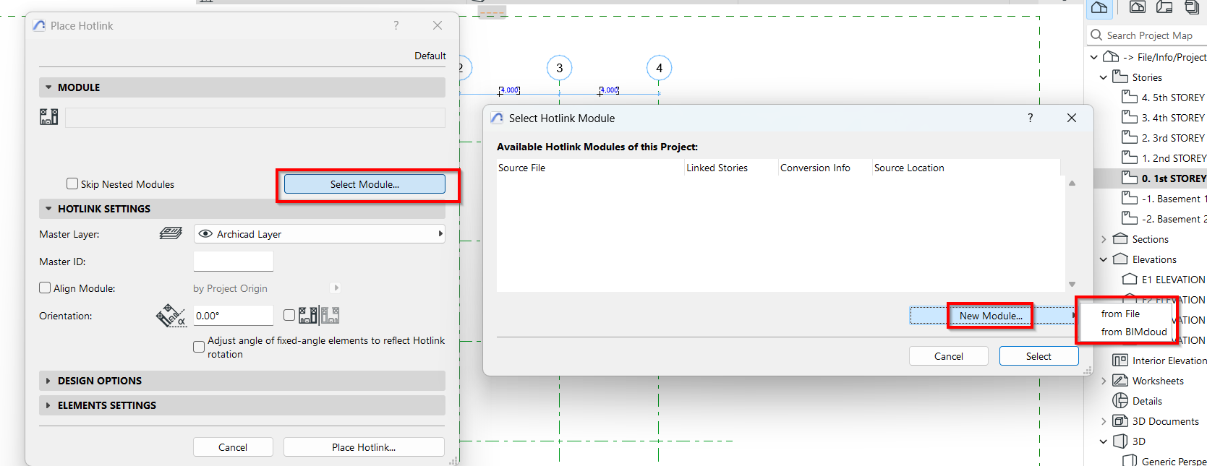The height and width of the screenshot is (466, 1207).
Task: Choose 'from File' in the New Module menu
Action: 1120,314
